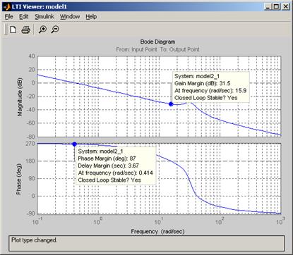The height and width of the screenshot is (255, 293).
Task: Open the Window menu
Action: (70, 17)
